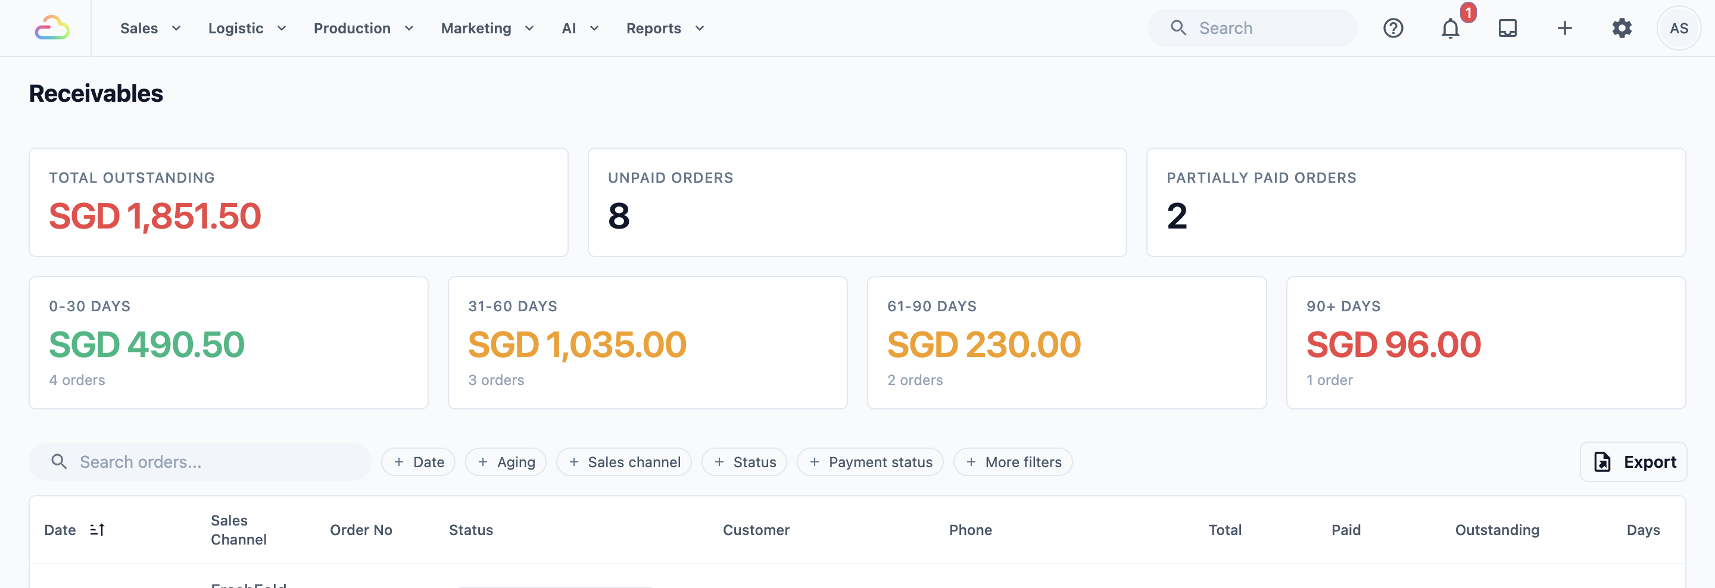Click the Paid column header
The image size is (1715, 588).
pyautogui.click(x=1346, y=530)
